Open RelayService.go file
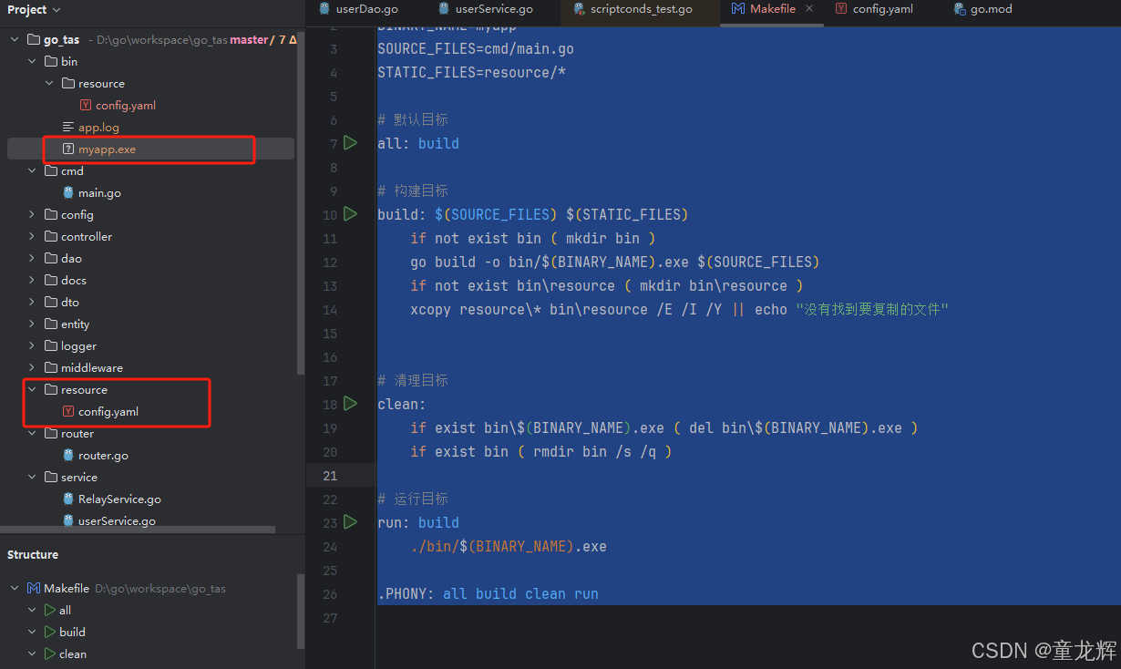This screenshot has height=669, width=1121. 119,499
